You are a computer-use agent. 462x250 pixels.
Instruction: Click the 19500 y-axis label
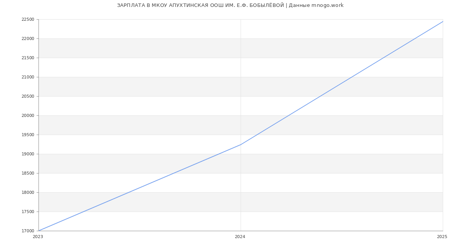coord(28,135)
